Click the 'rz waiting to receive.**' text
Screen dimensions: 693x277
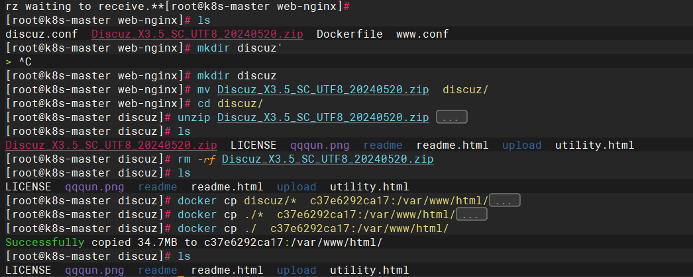coord(84,6)
